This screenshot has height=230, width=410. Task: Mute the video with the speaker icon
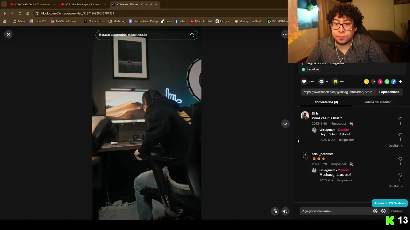pyautogui.click(x=285, y=211)
